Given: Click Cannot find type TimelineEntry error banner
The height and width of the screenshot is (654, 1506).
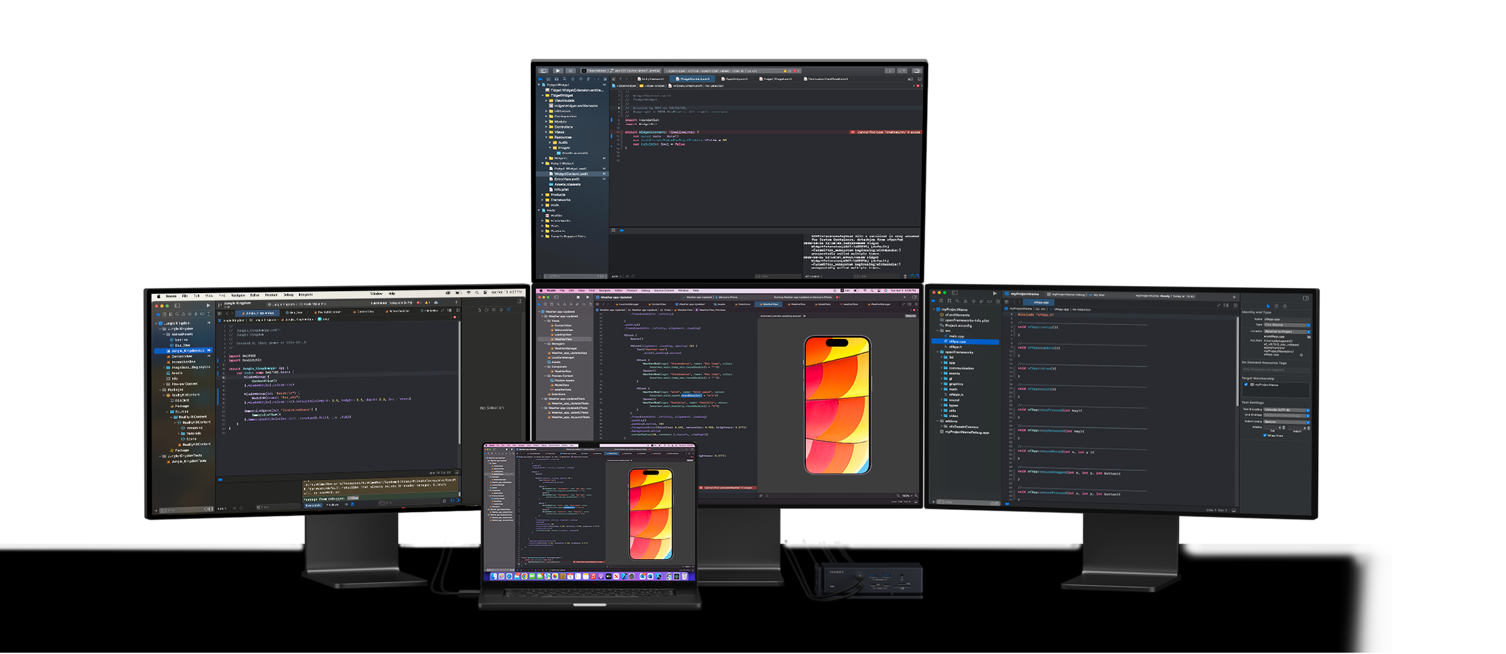Looking at the screenshot, I should point(885,132).
